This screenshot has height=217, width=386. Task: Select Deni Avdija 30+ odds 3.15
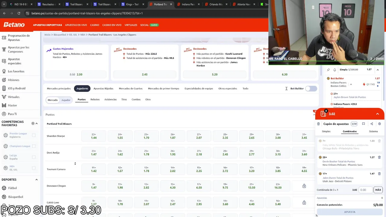coord(278,153)
